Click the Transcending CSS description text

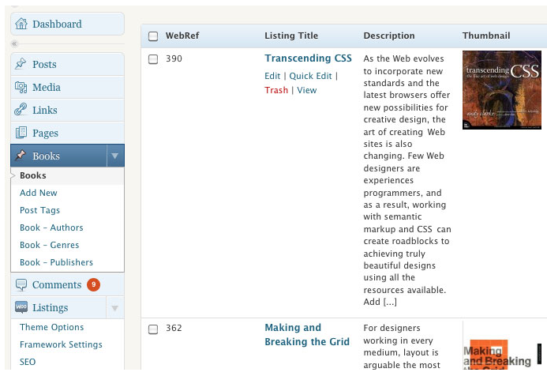407,180
